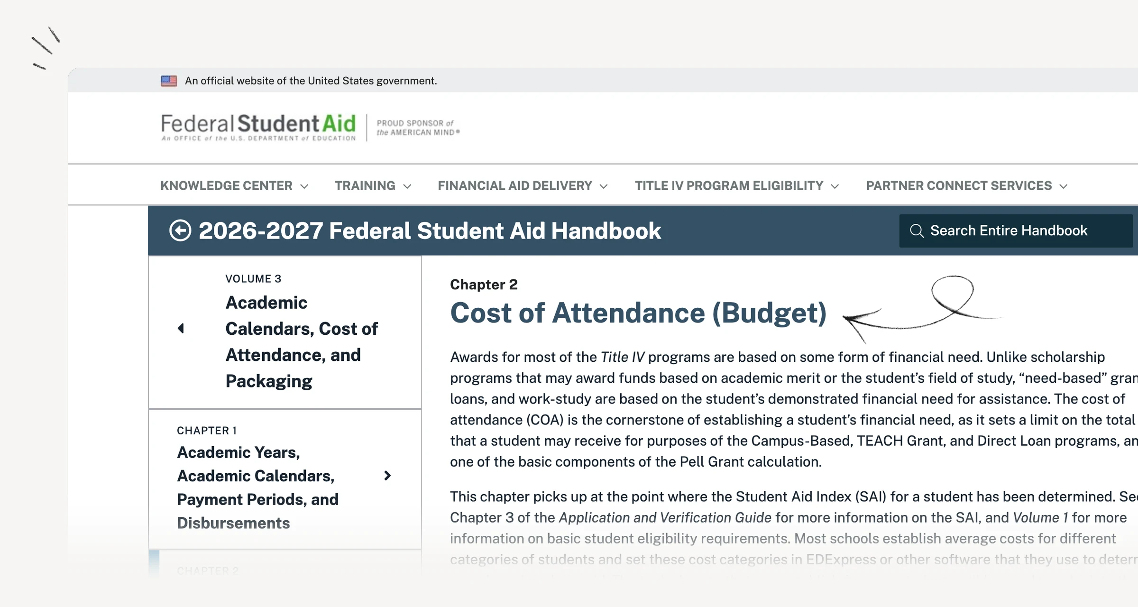
Task: Click the italic 'Volume 1' text in paragraph
Action: [1040, 517]
